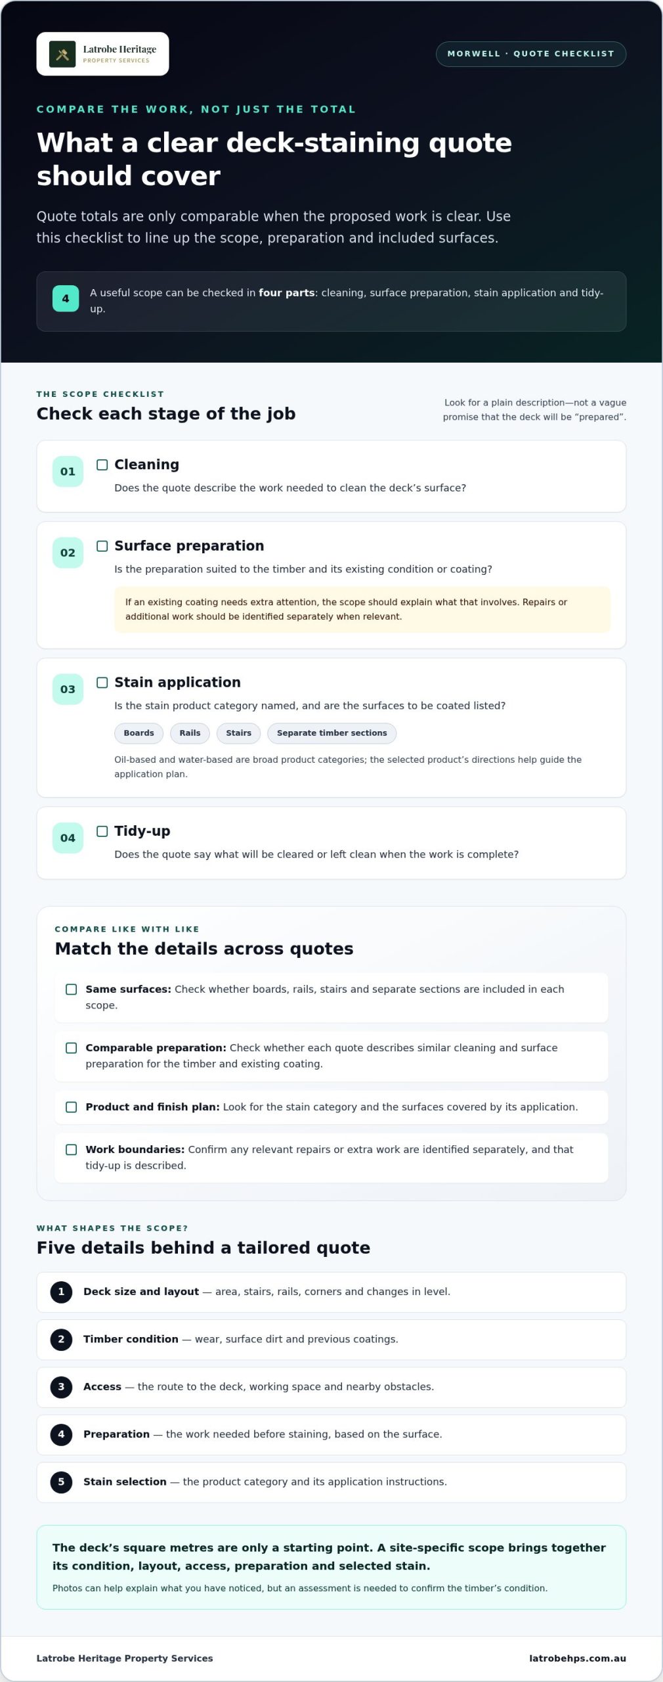Select the Boards surface chip

pyautogui.click(x=139, y=733)
